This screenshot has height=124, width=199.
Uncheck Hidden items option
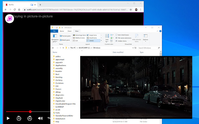pyautogui.click(x=121, y=41)
